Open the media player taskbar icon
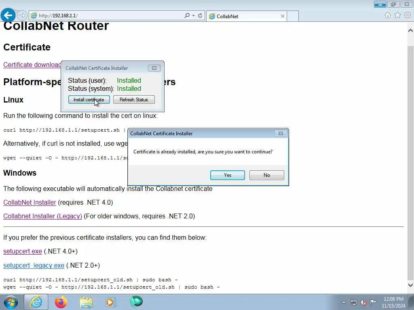The height and width of the screenshot is (310, 414). [110, 302]
